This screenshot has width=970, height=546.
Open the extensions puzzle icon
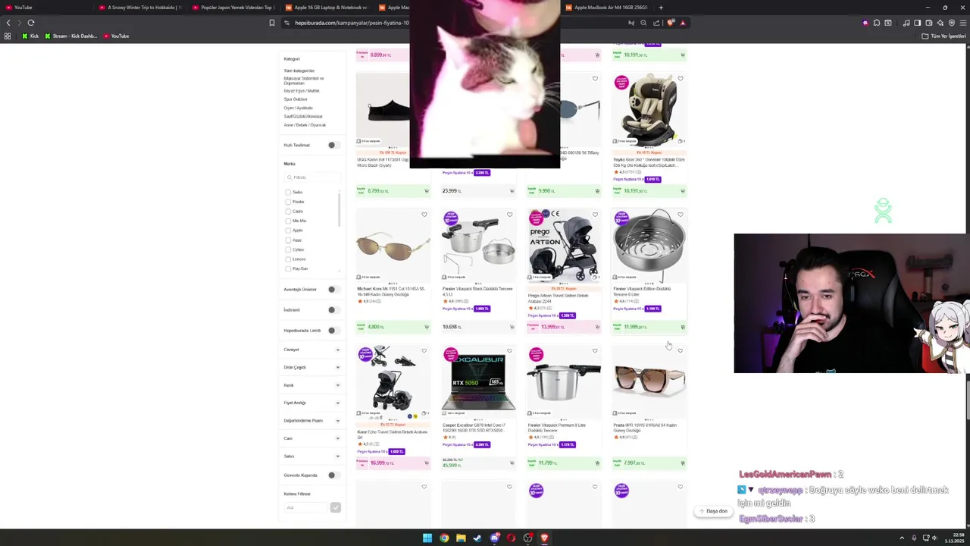click(877, 23)
